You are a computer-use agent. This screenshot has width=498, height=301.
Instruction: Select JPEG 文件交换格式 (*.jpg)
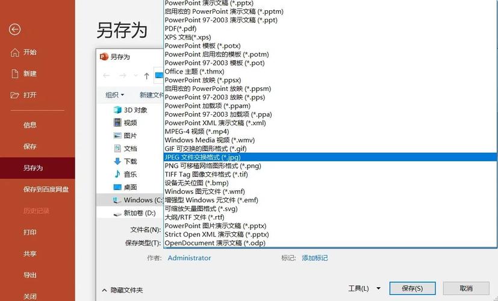331,157
